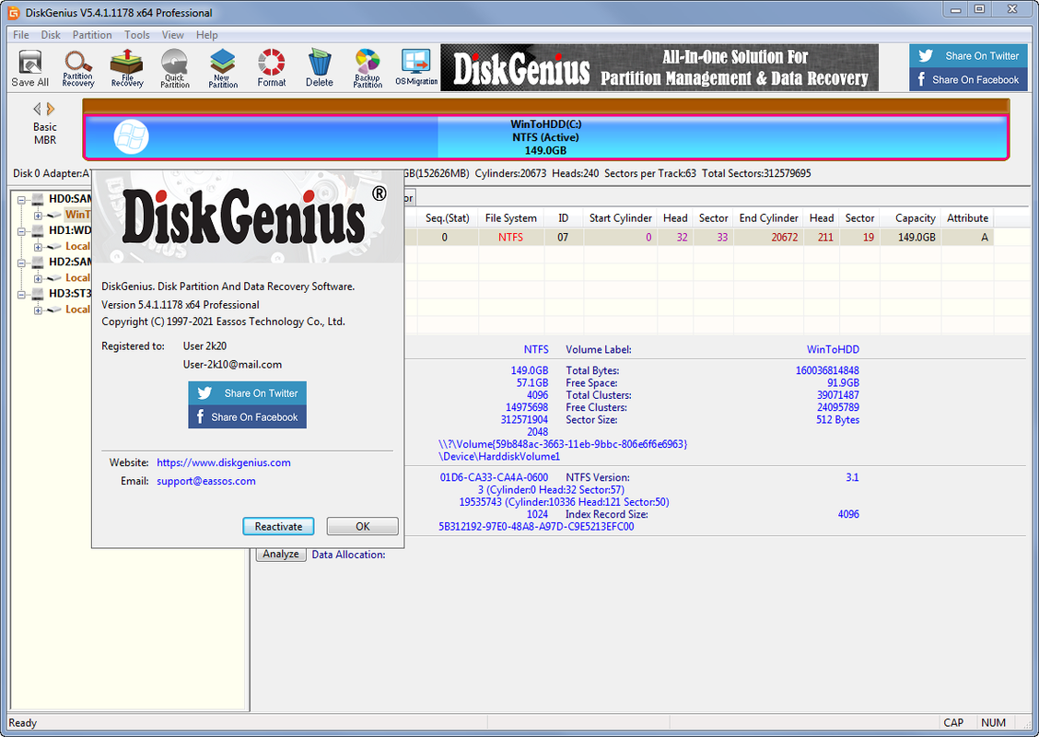Select the HD0 disk in tree
Screen dimensions: 1039x737
tap(70, 198)
